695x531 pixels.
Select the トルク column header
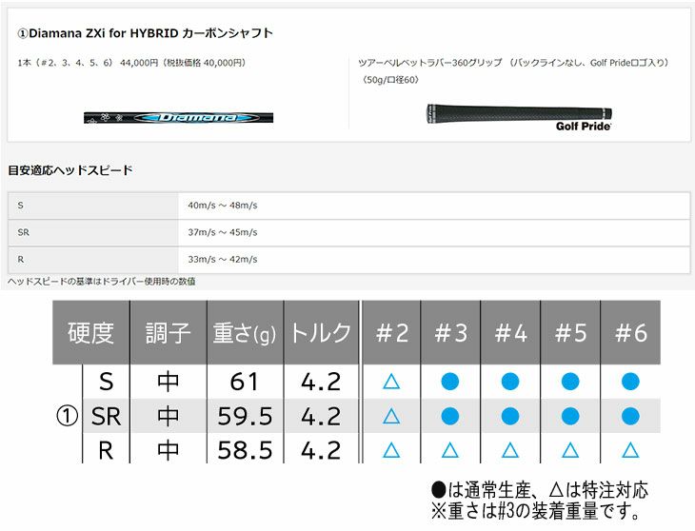click(320, 333)
